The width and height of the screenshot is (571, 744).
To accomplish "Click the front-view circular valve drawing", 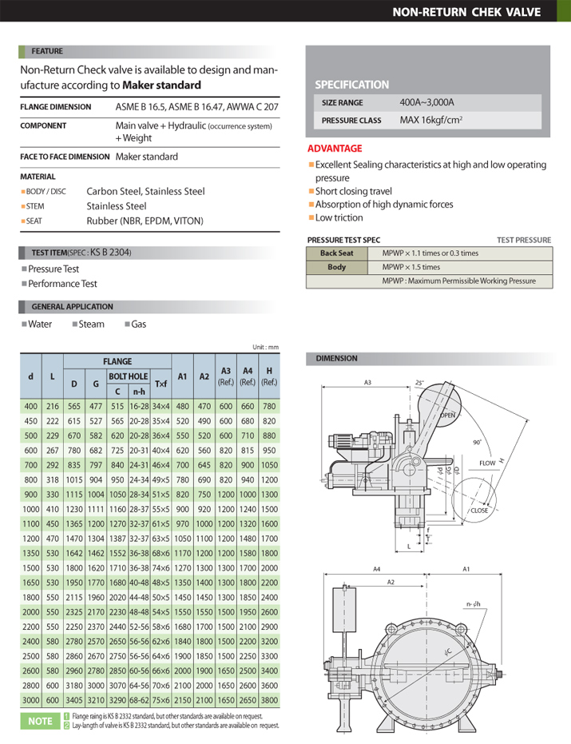I will click(413, 657).
